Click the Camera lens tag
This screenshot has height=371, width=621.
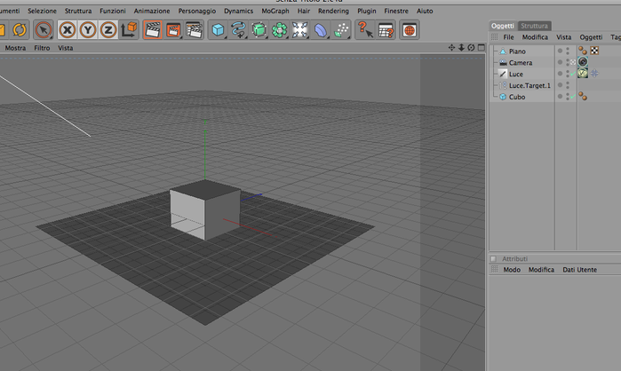(583, 62)
